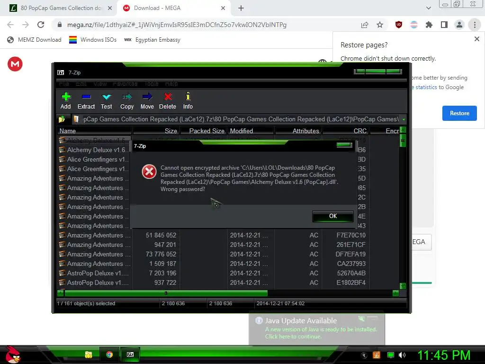485x364 pixels.
Task: Click the up-folder icon in address bar
Action: pos(62,119)
